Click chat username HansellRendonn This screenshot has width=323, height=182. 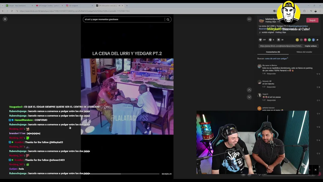tap(23, 120)
